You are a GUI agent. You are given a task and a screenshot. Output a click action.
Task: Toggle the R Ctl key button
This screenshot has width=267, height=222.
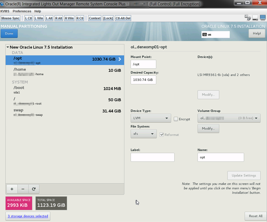(80, 18)
